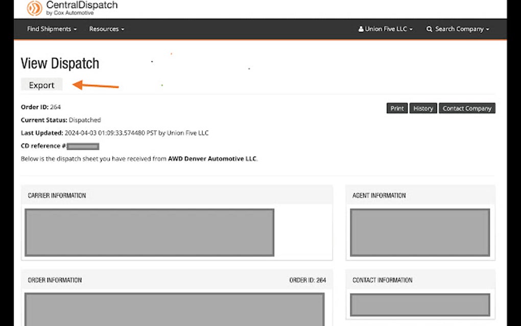The image size is (521, 326).
Task: Click the Contact Information box
Action: [420, 304]
